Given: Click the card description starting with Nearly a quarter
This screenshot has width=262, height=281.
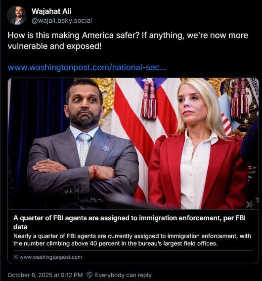Looking at the screenshot, I should click(132, 240).
